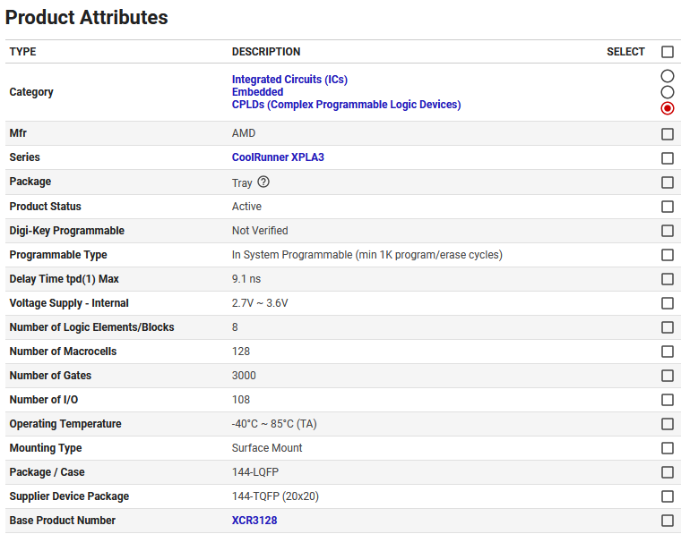Select the Mounting Type Surface Mount checkbox
Screen dimensions: 681x534
667,448
